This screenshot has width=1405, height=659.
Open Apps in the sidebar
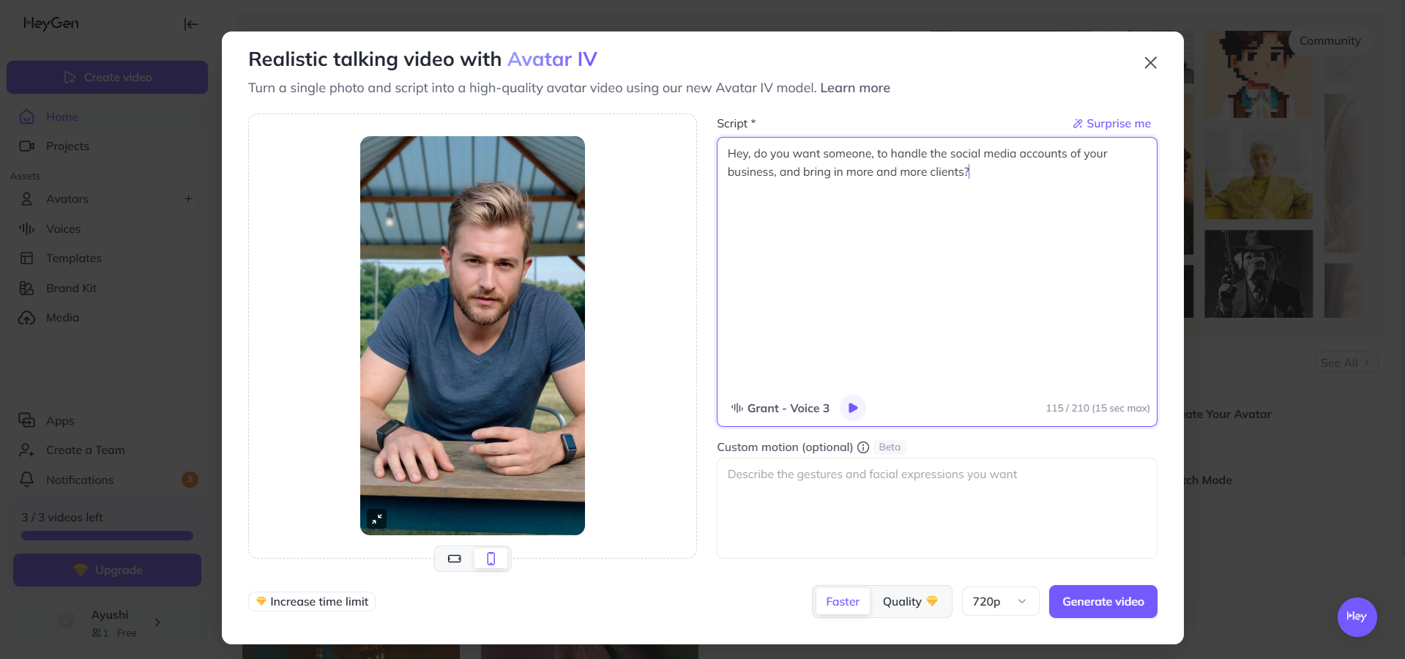(x=107, y=421)
